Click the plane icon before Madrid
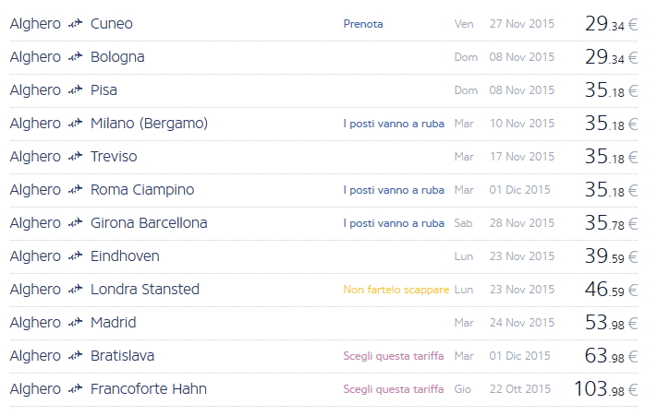The width and height of the screenshot is (657, 416). coord(76,323)
